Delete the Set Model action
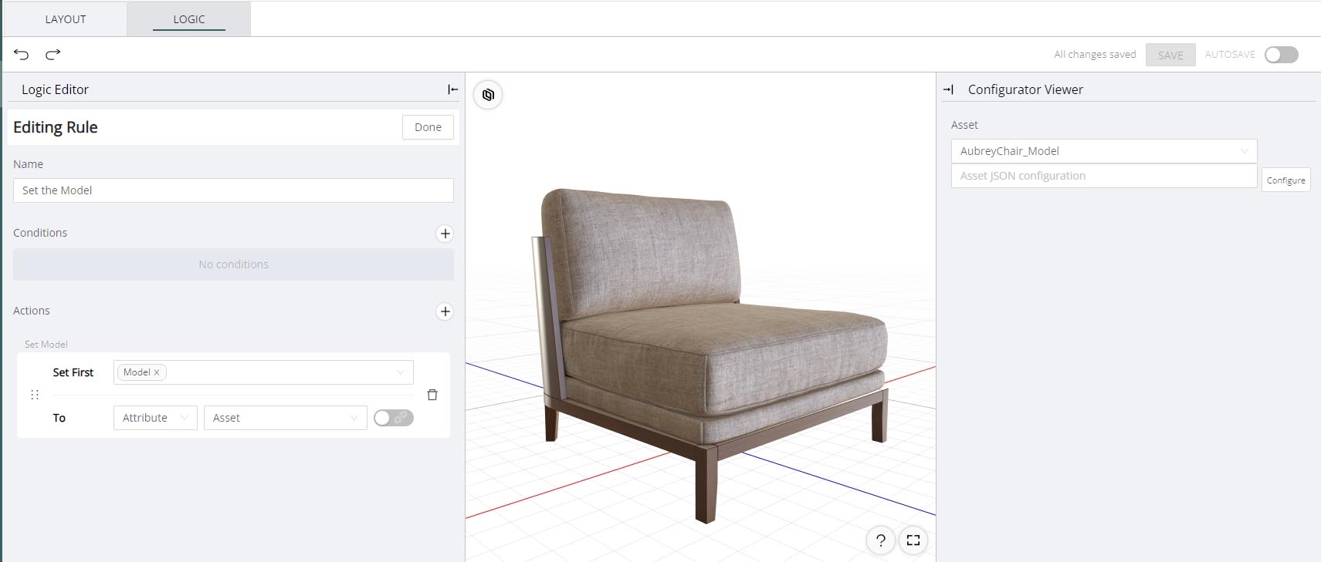The width and height of the screenshot is (1321, 562). (x=432, y=395)
